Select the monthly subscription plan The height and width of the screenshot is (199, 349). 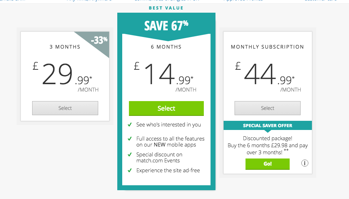pos(267,108)
